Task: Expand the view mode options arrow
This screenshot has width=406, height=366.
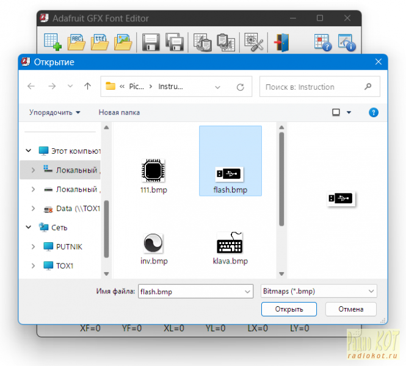Action: point(349,112)
